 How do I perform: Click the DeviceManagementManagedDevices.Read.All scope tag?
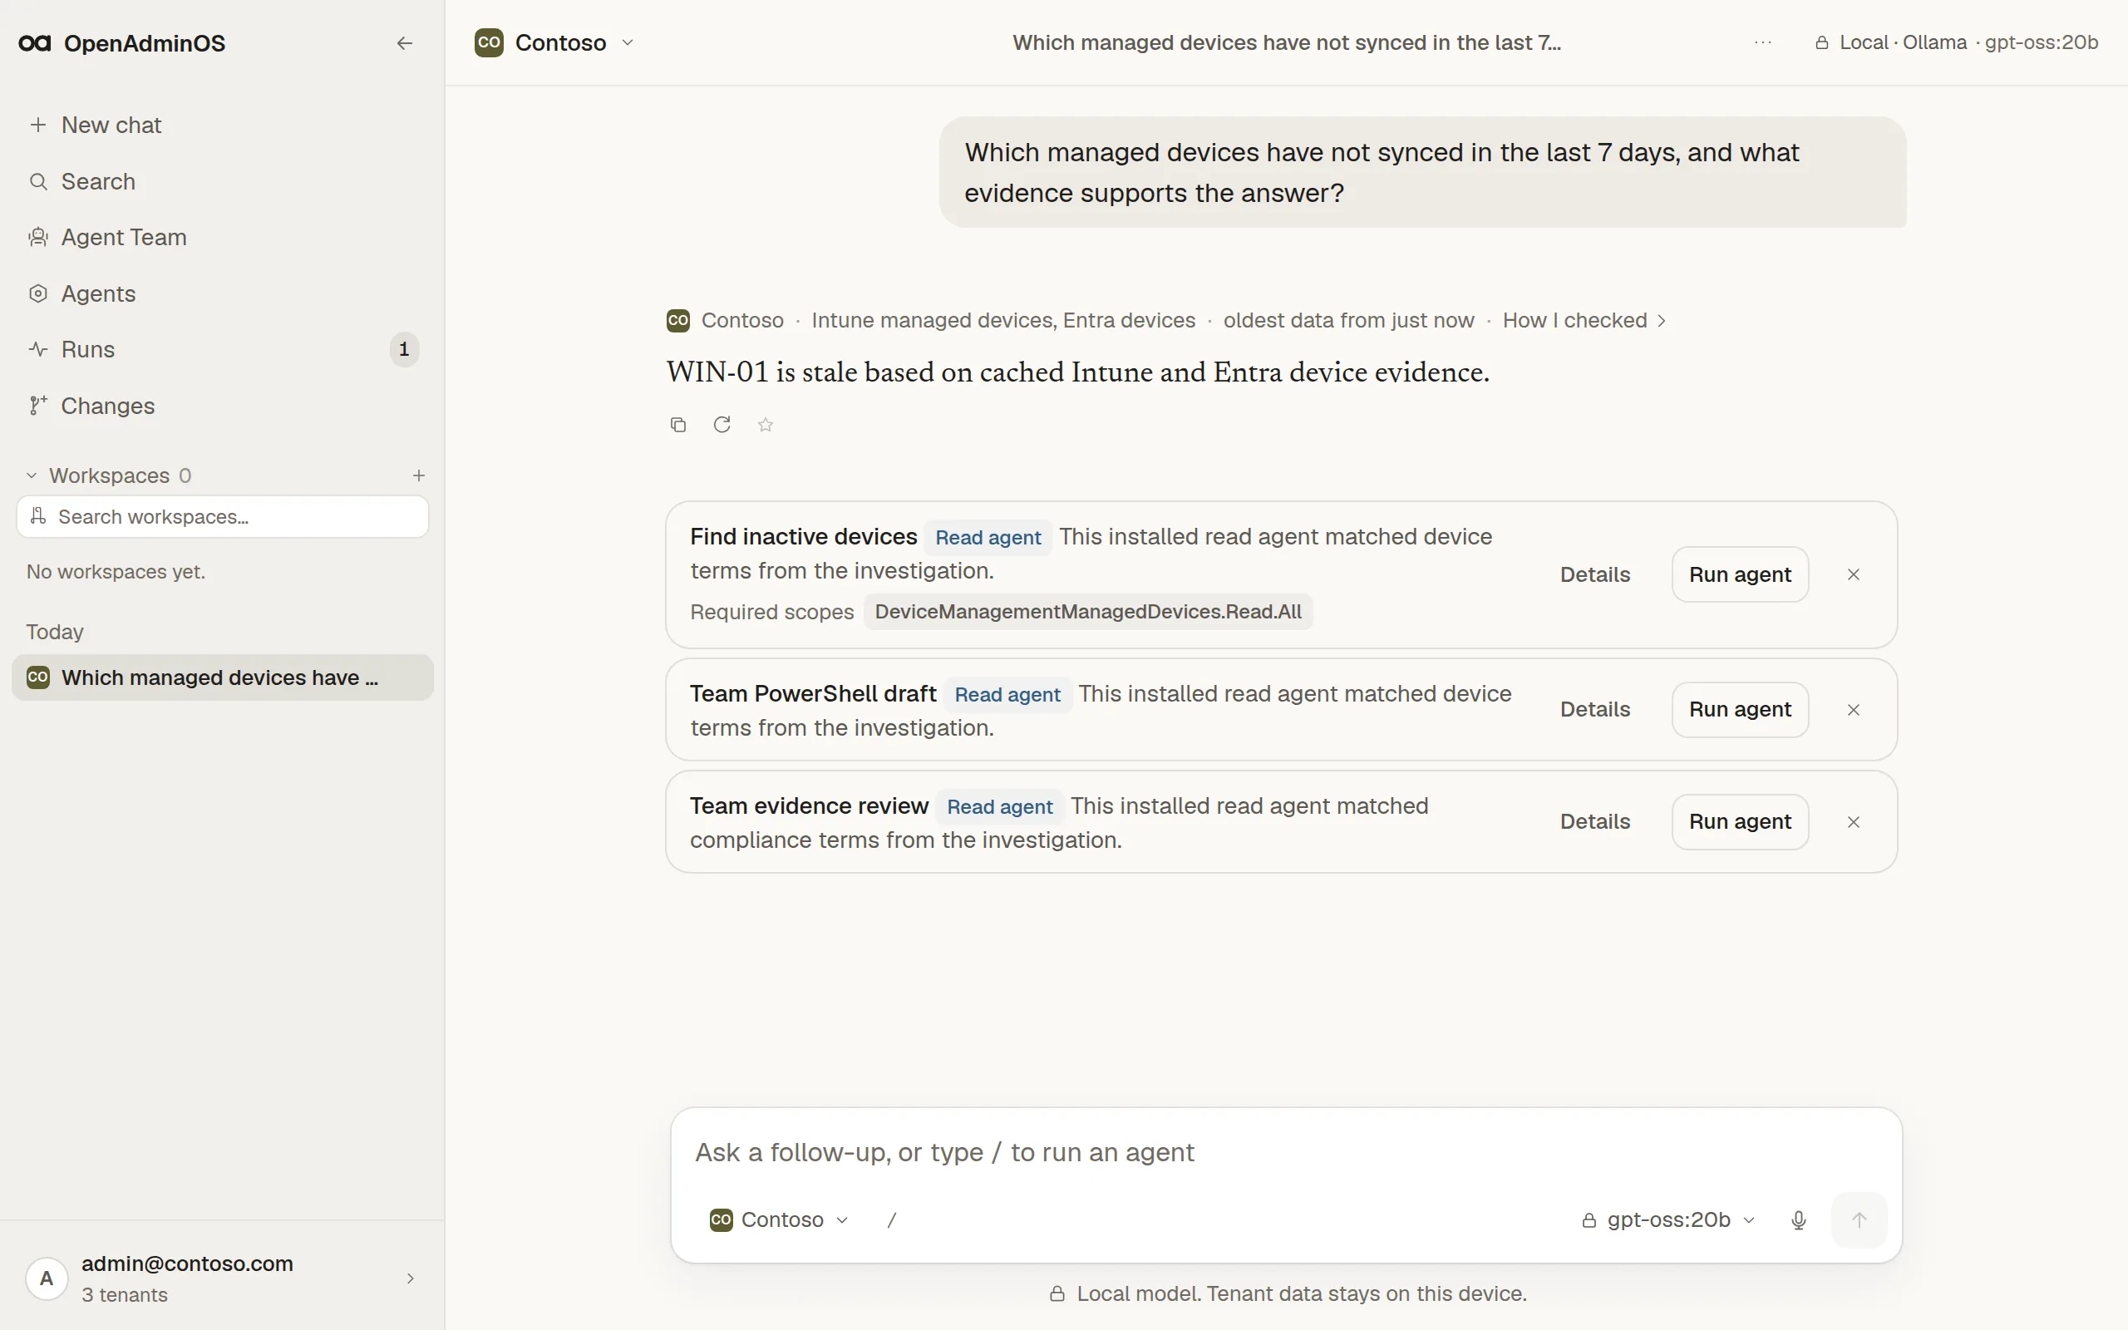[1088, 611]
